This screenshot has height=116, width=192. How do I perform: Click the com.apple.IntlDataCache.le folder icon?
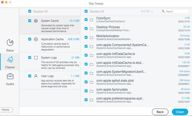tap(92, 56)
